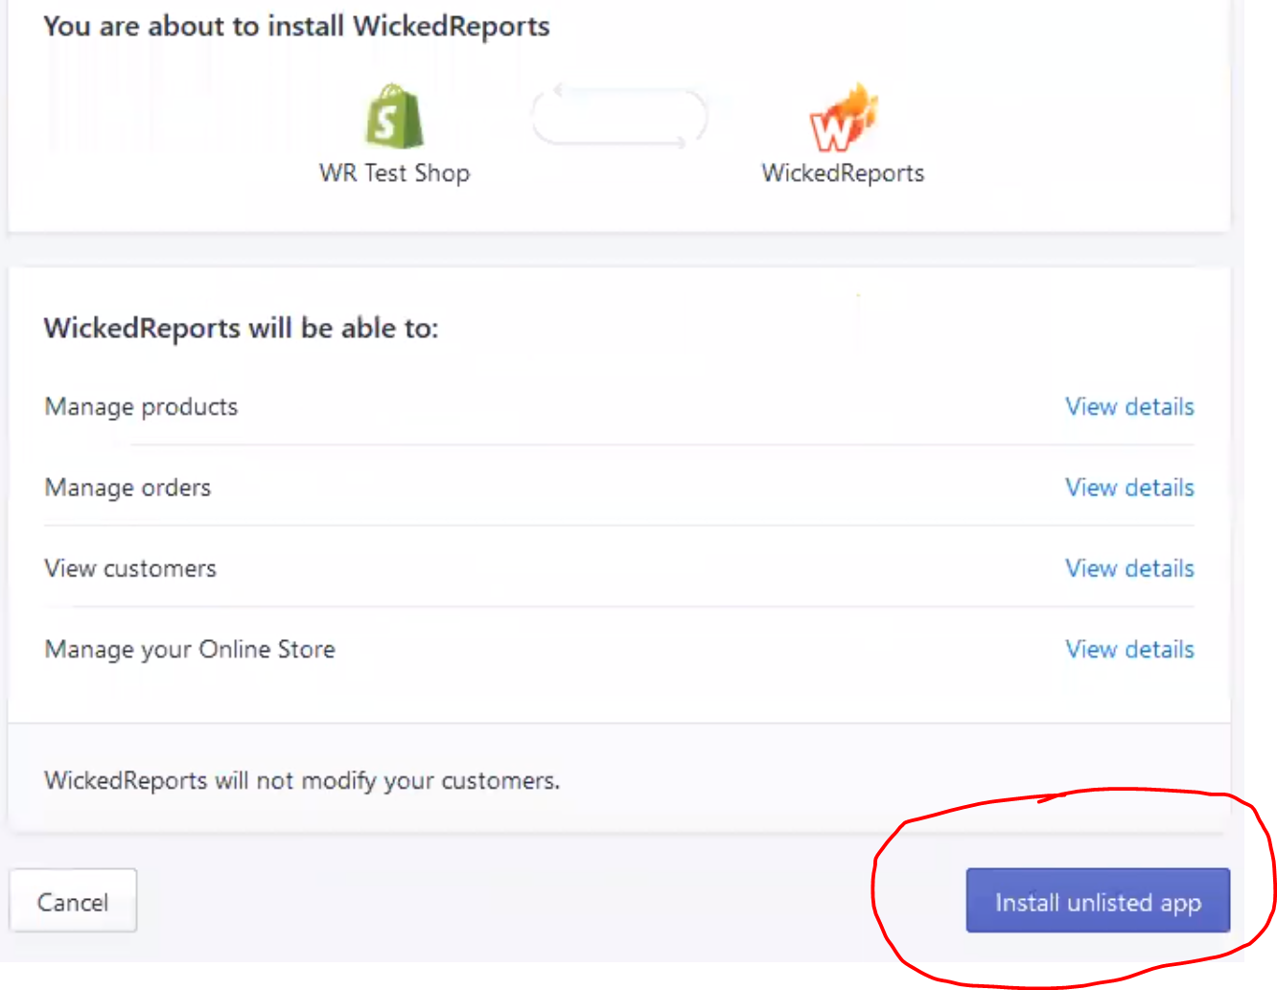This screenshot has width=1277, height=990.
Task: Click the left-pointing arrowhead of the sync graphic
Action: click(558, 90)
